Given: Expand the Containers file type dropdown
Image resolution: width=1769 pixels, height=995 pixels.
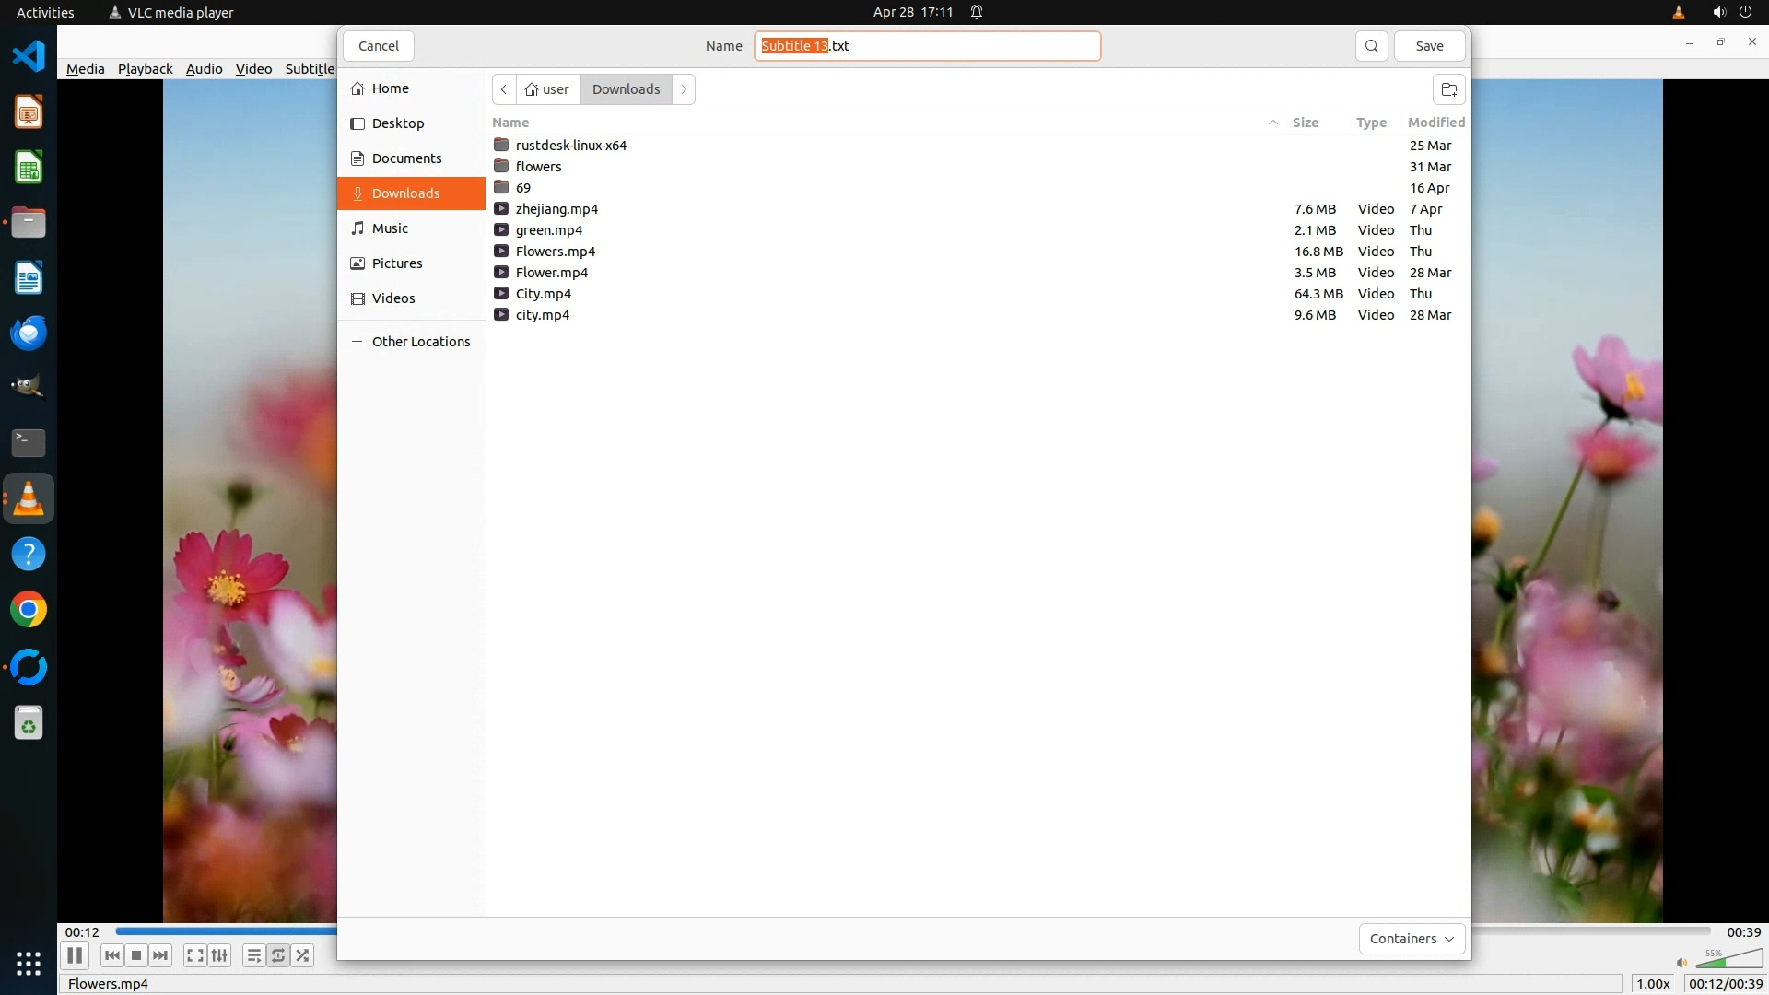Looking at the screenshot, I should (1412, 939).
